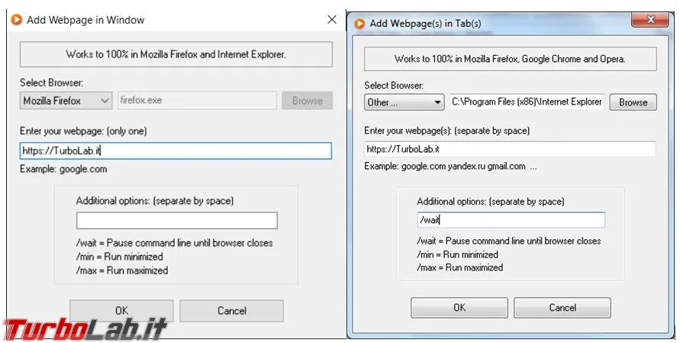Image resolution: width=680 pixels, height=343 pixels.
Task: Click OK in the Add Webpage(s) in Tab(s) dialog
Action: [459, 308]
